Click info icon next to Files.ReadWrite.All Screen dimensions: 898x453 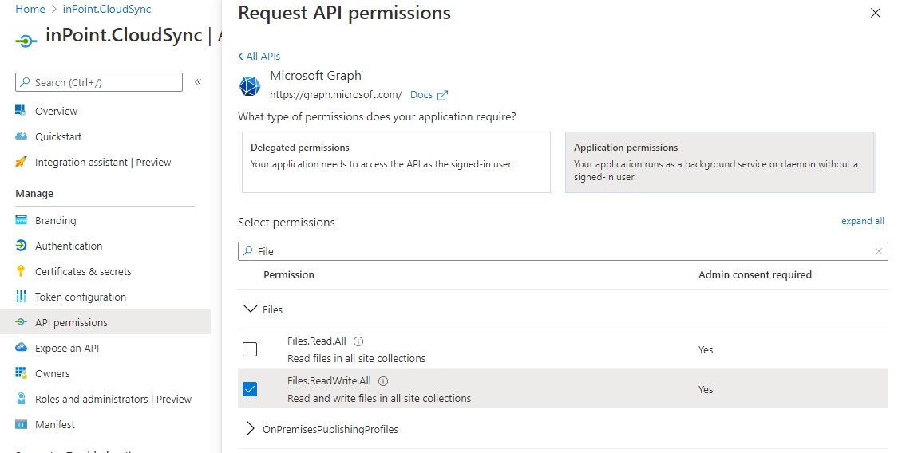(x=383, y=381)
